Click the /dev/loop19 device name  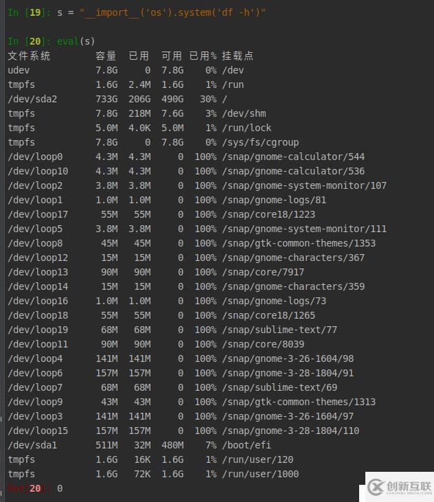coord(38,330)
